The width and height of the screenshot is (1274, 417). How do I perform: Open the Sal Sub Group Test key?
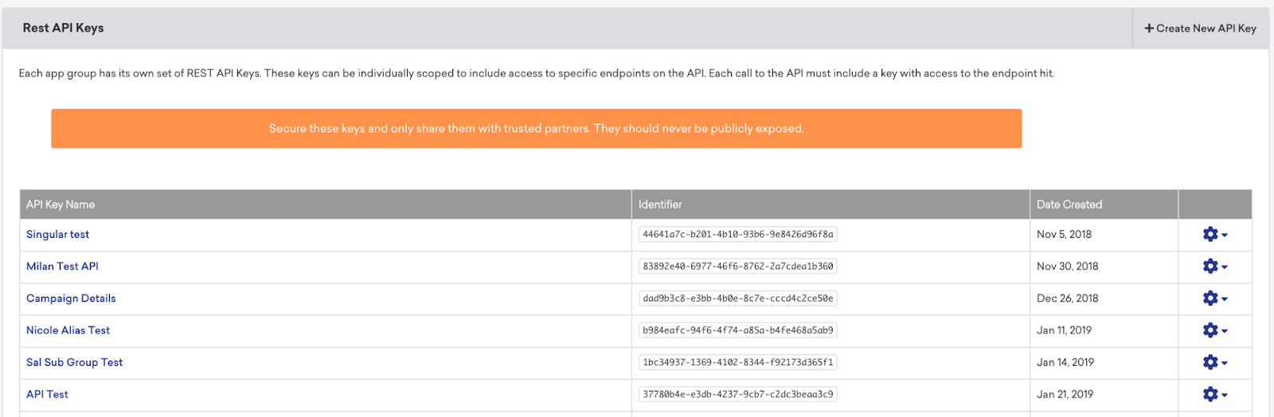click(x=74, y=362)
